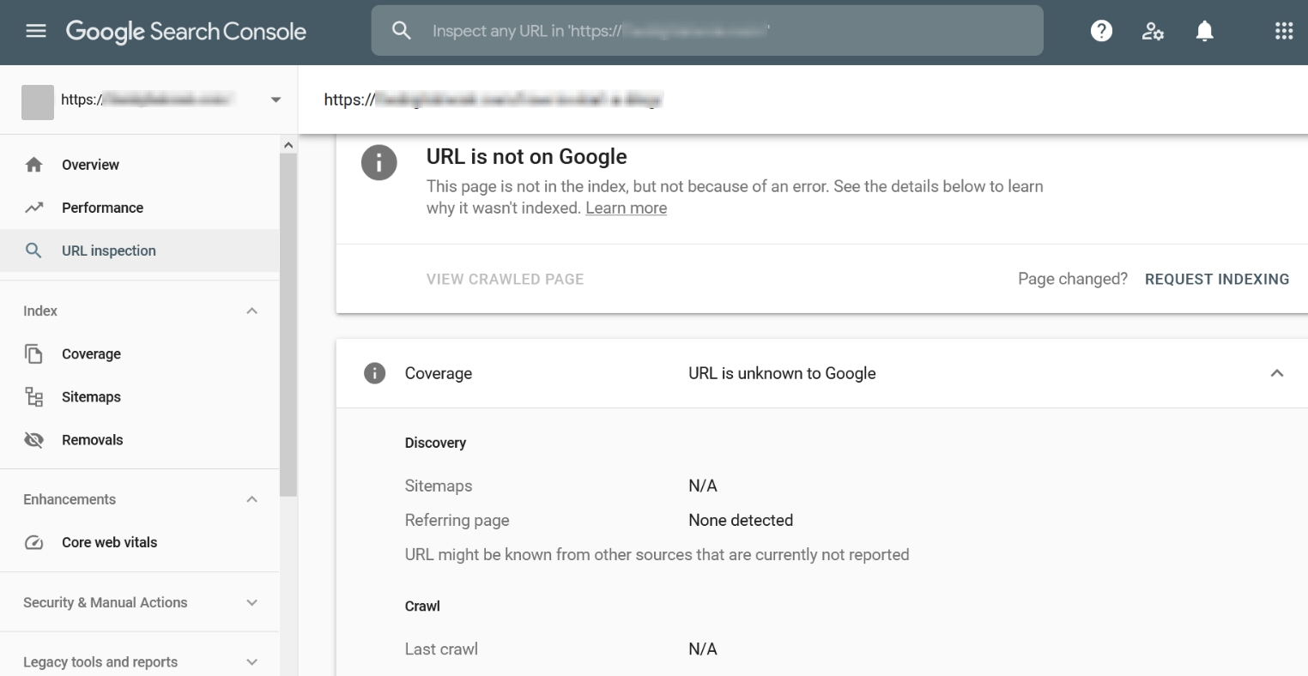Click the search magnifier icon in URL bar

pos(401,31)
